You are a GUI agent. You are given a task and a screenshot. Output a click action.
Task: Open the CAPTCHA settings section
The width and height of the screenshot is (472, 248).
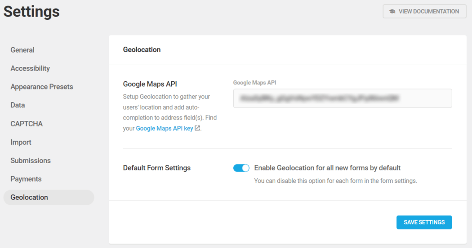[27, 124]
